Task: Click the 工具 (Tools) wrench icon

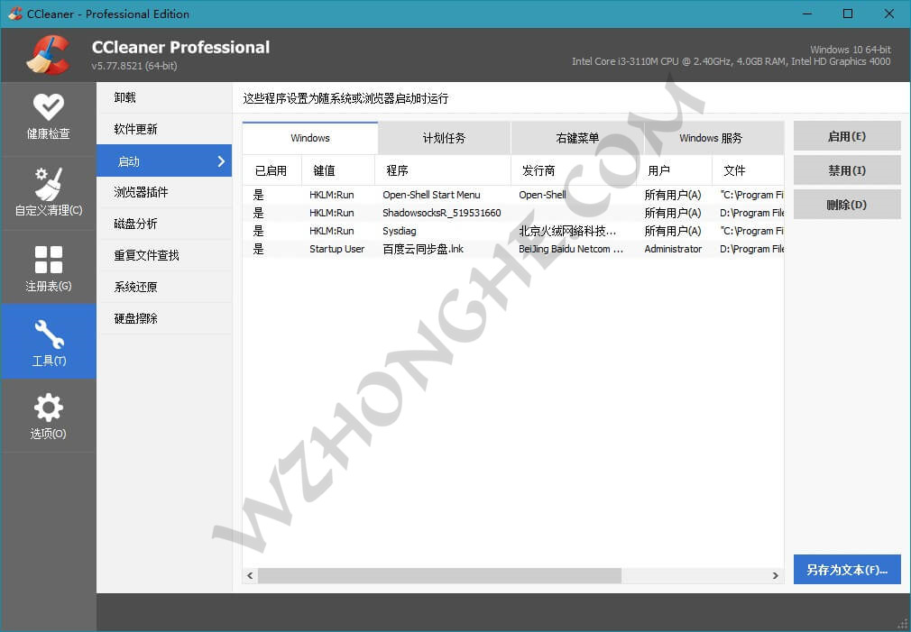Action: [x=49, y=341]
